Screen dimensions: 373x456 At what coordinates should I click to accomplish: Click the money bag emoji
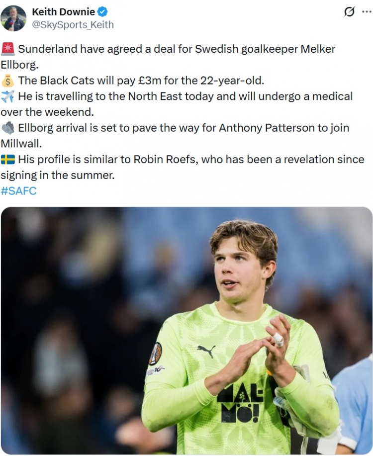click(8, 81)
